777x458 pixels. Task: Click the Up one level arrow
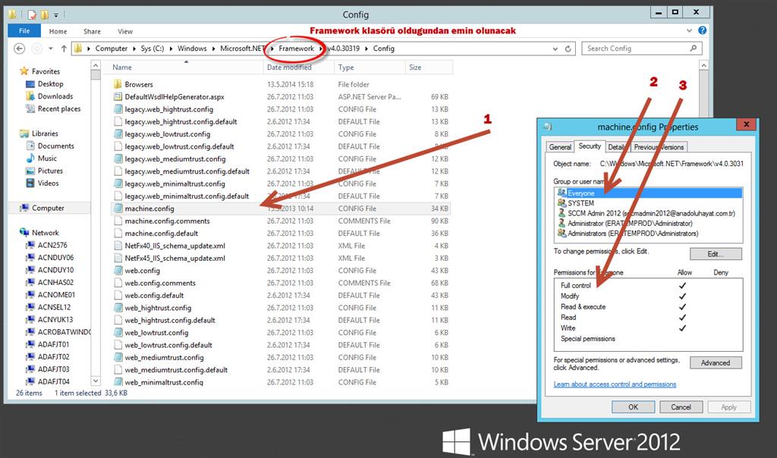coord(63,48)
